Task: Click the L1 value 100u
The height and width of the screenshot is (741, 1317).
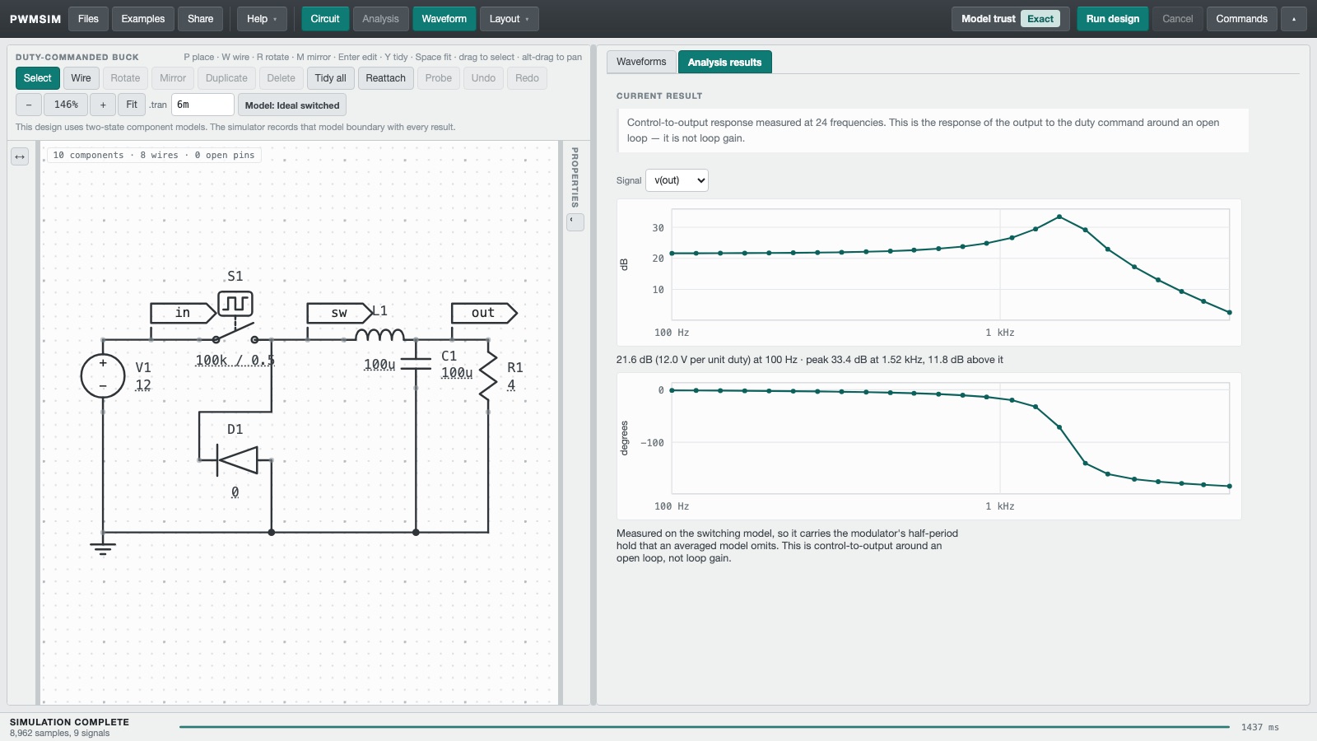Action: 379,365
